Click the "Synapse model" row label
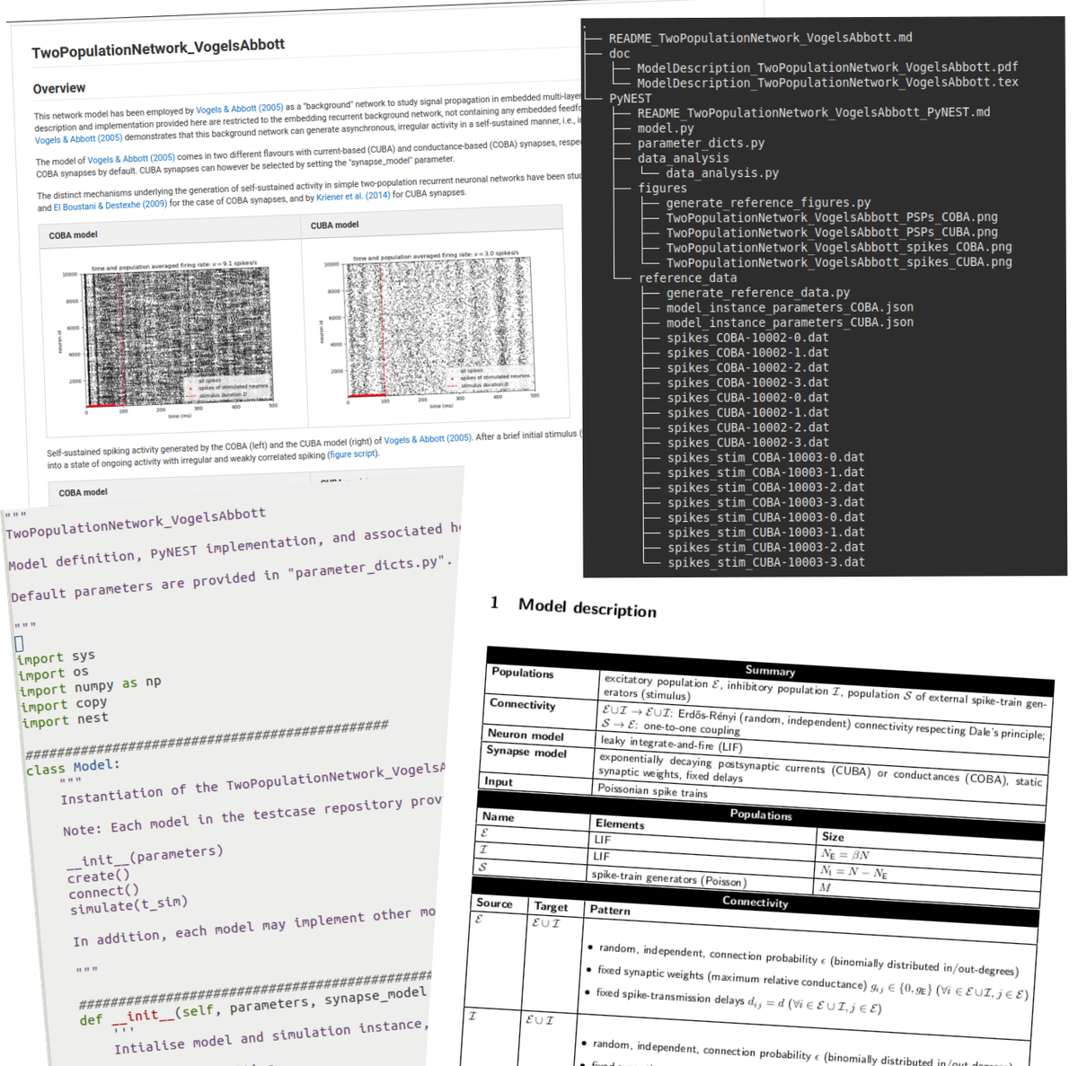 tap(526, 752)
